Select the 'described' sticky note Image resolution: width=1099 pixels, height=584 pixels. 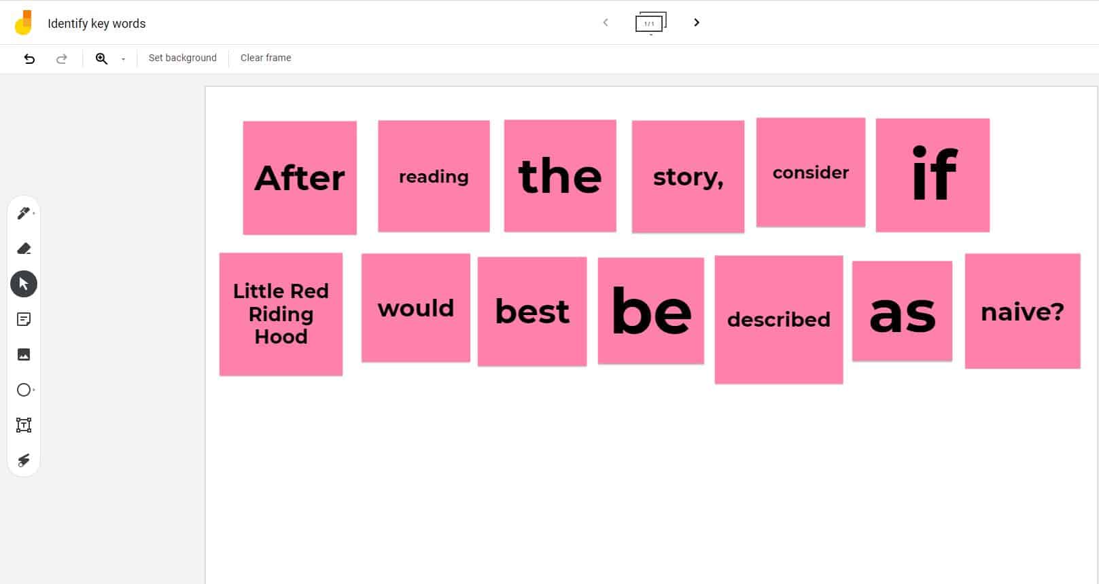779,320
